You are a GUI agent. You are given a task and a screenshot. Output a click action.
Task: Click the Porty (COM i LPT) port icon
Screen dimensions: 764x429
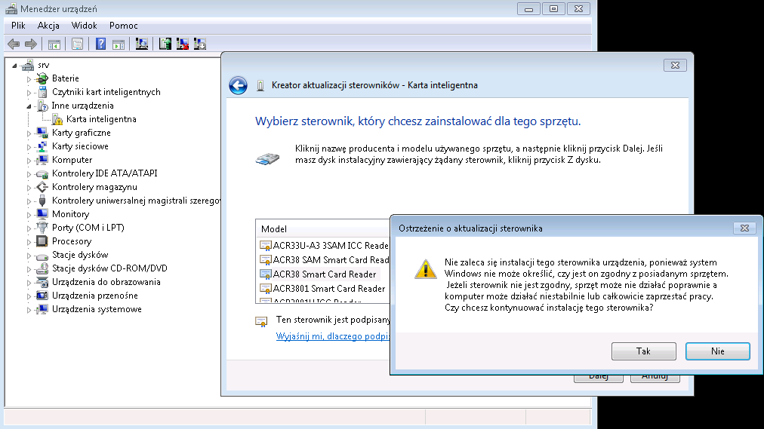42,228
